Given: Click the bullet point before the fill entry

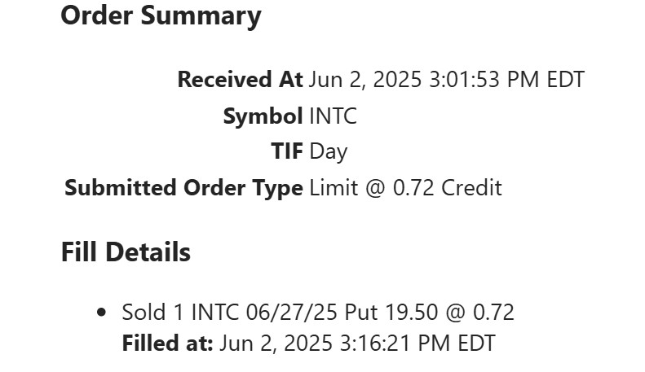Looking at the screenshot, I should click(101, 313).
